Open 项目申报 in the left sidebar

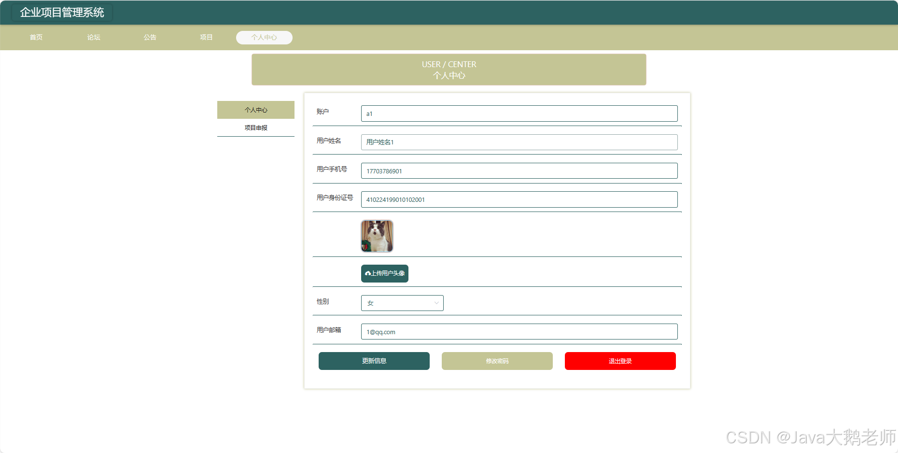[256, 127]
